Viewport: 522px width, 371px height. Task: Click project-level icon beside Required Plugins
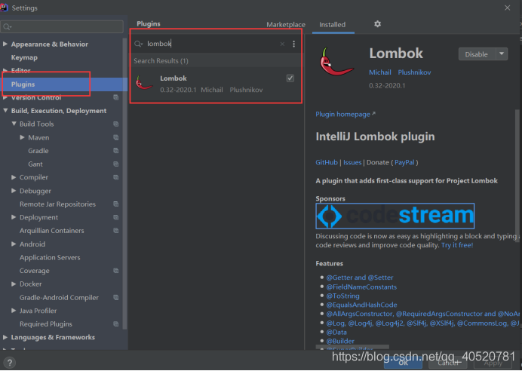(x=116, y=324)
